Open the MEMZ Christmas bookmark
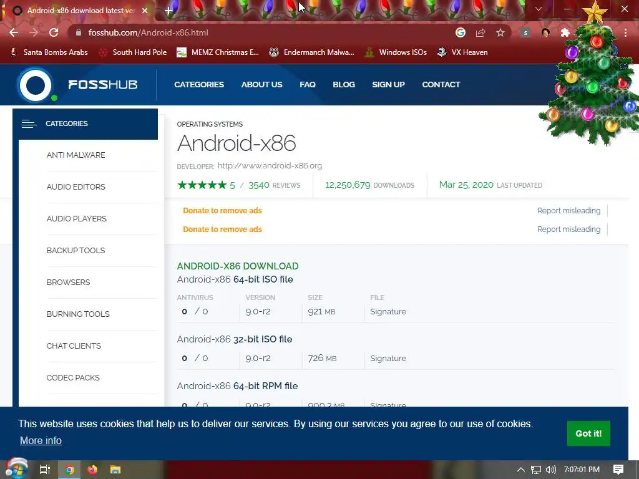The width and height of the screenshot is (639, 479). click(218, 52)
